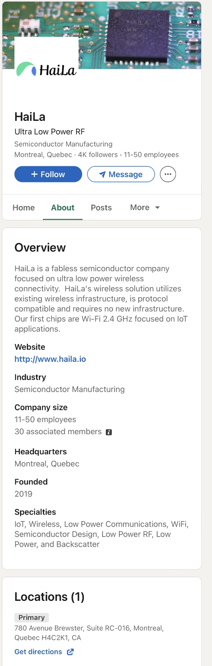
Task: Click the info icon beside associated members
Action: click(109, 432)
